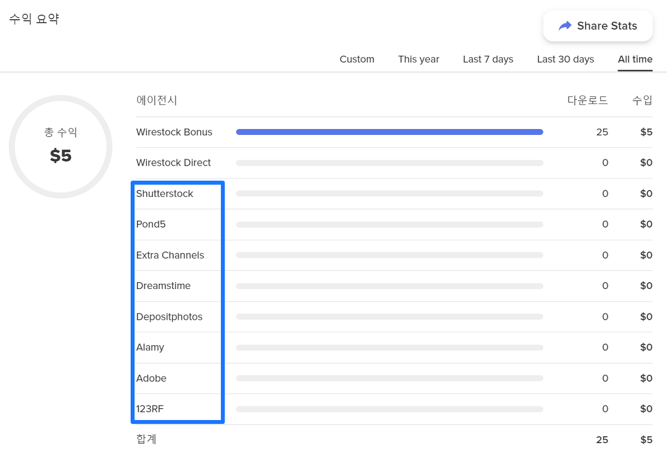Click the arrow icon in Share Stats

tap(565, 26)
